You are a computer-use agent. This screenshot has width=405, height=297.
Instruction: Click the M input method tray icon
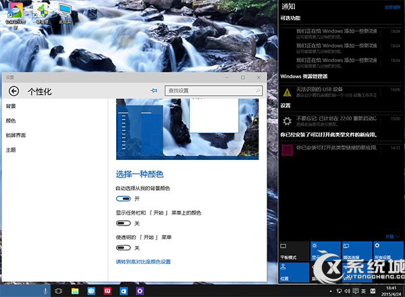click(373, 291)
